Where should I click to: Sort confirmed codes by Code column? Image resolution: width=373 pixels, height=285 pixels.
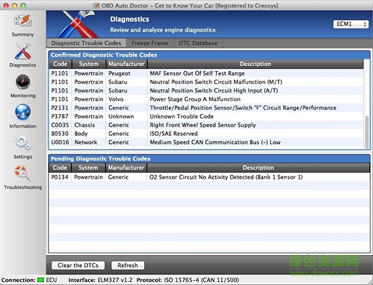[60, 64]
